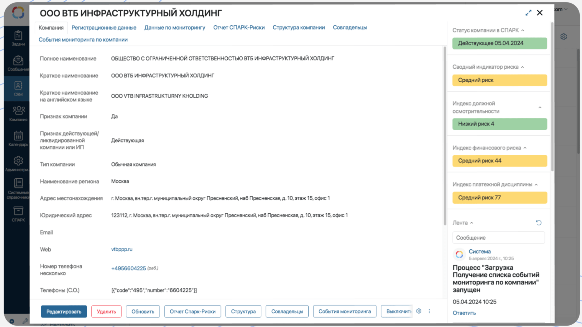Image resolution: width=582 pixels, height=327 pixels.
Task: Collapse the Лента section
Action: click(471, 223)
